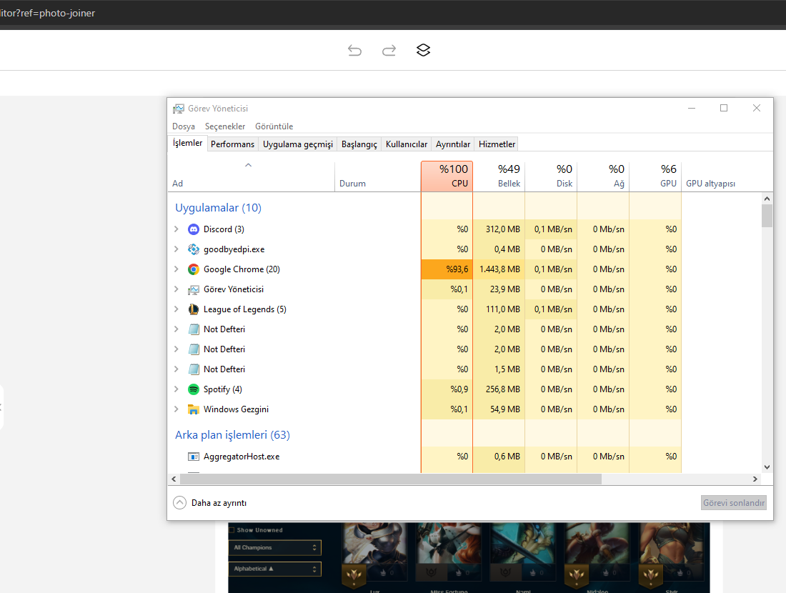
Task: Click the Görevi sonlandır button
Action: click(x=734, y=503)
